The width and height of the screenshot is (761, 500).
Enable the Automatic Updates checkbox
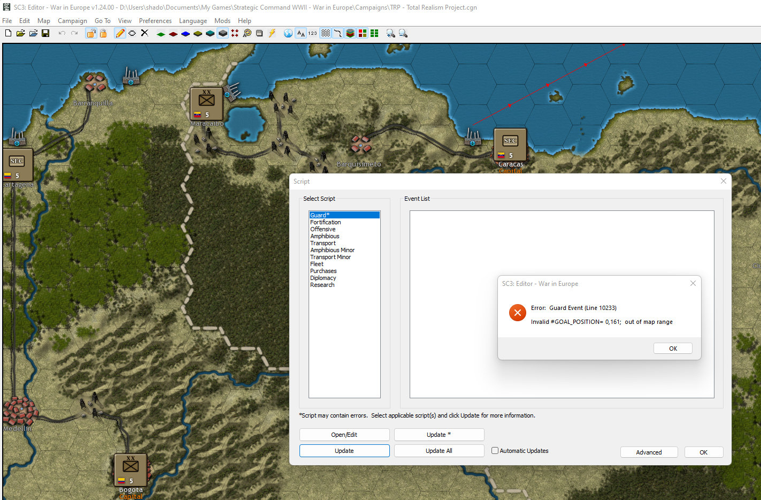pos(495,451)
